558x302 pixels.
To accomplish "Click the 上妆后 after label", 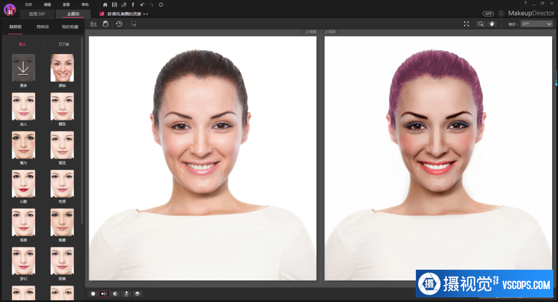I will (330, 32).
